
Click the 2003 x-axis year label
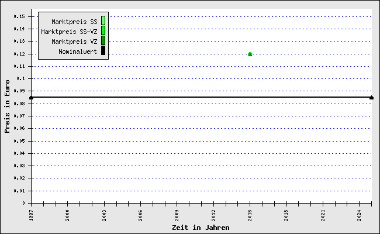104,215
